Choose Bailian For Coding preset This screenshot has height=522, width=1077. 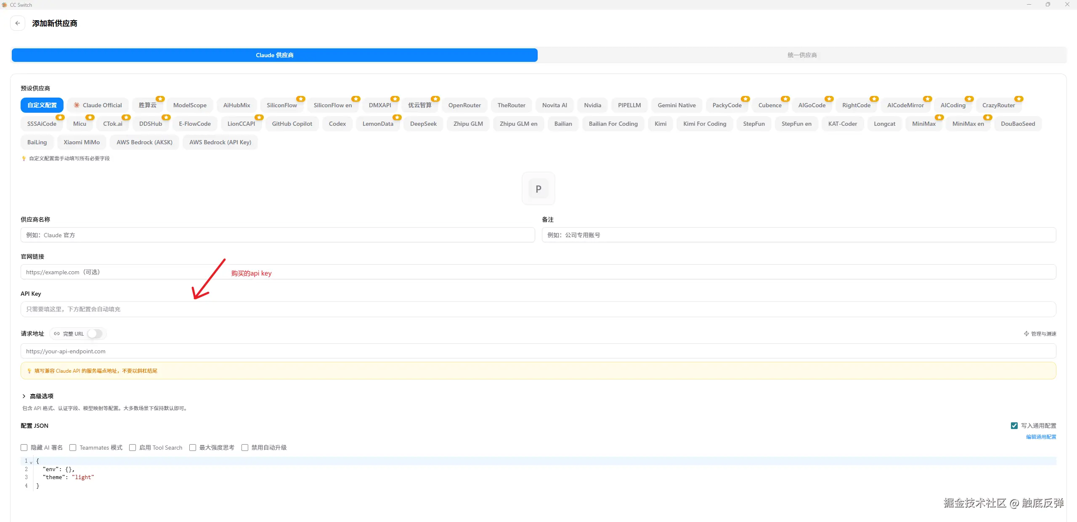pos(613,124)
